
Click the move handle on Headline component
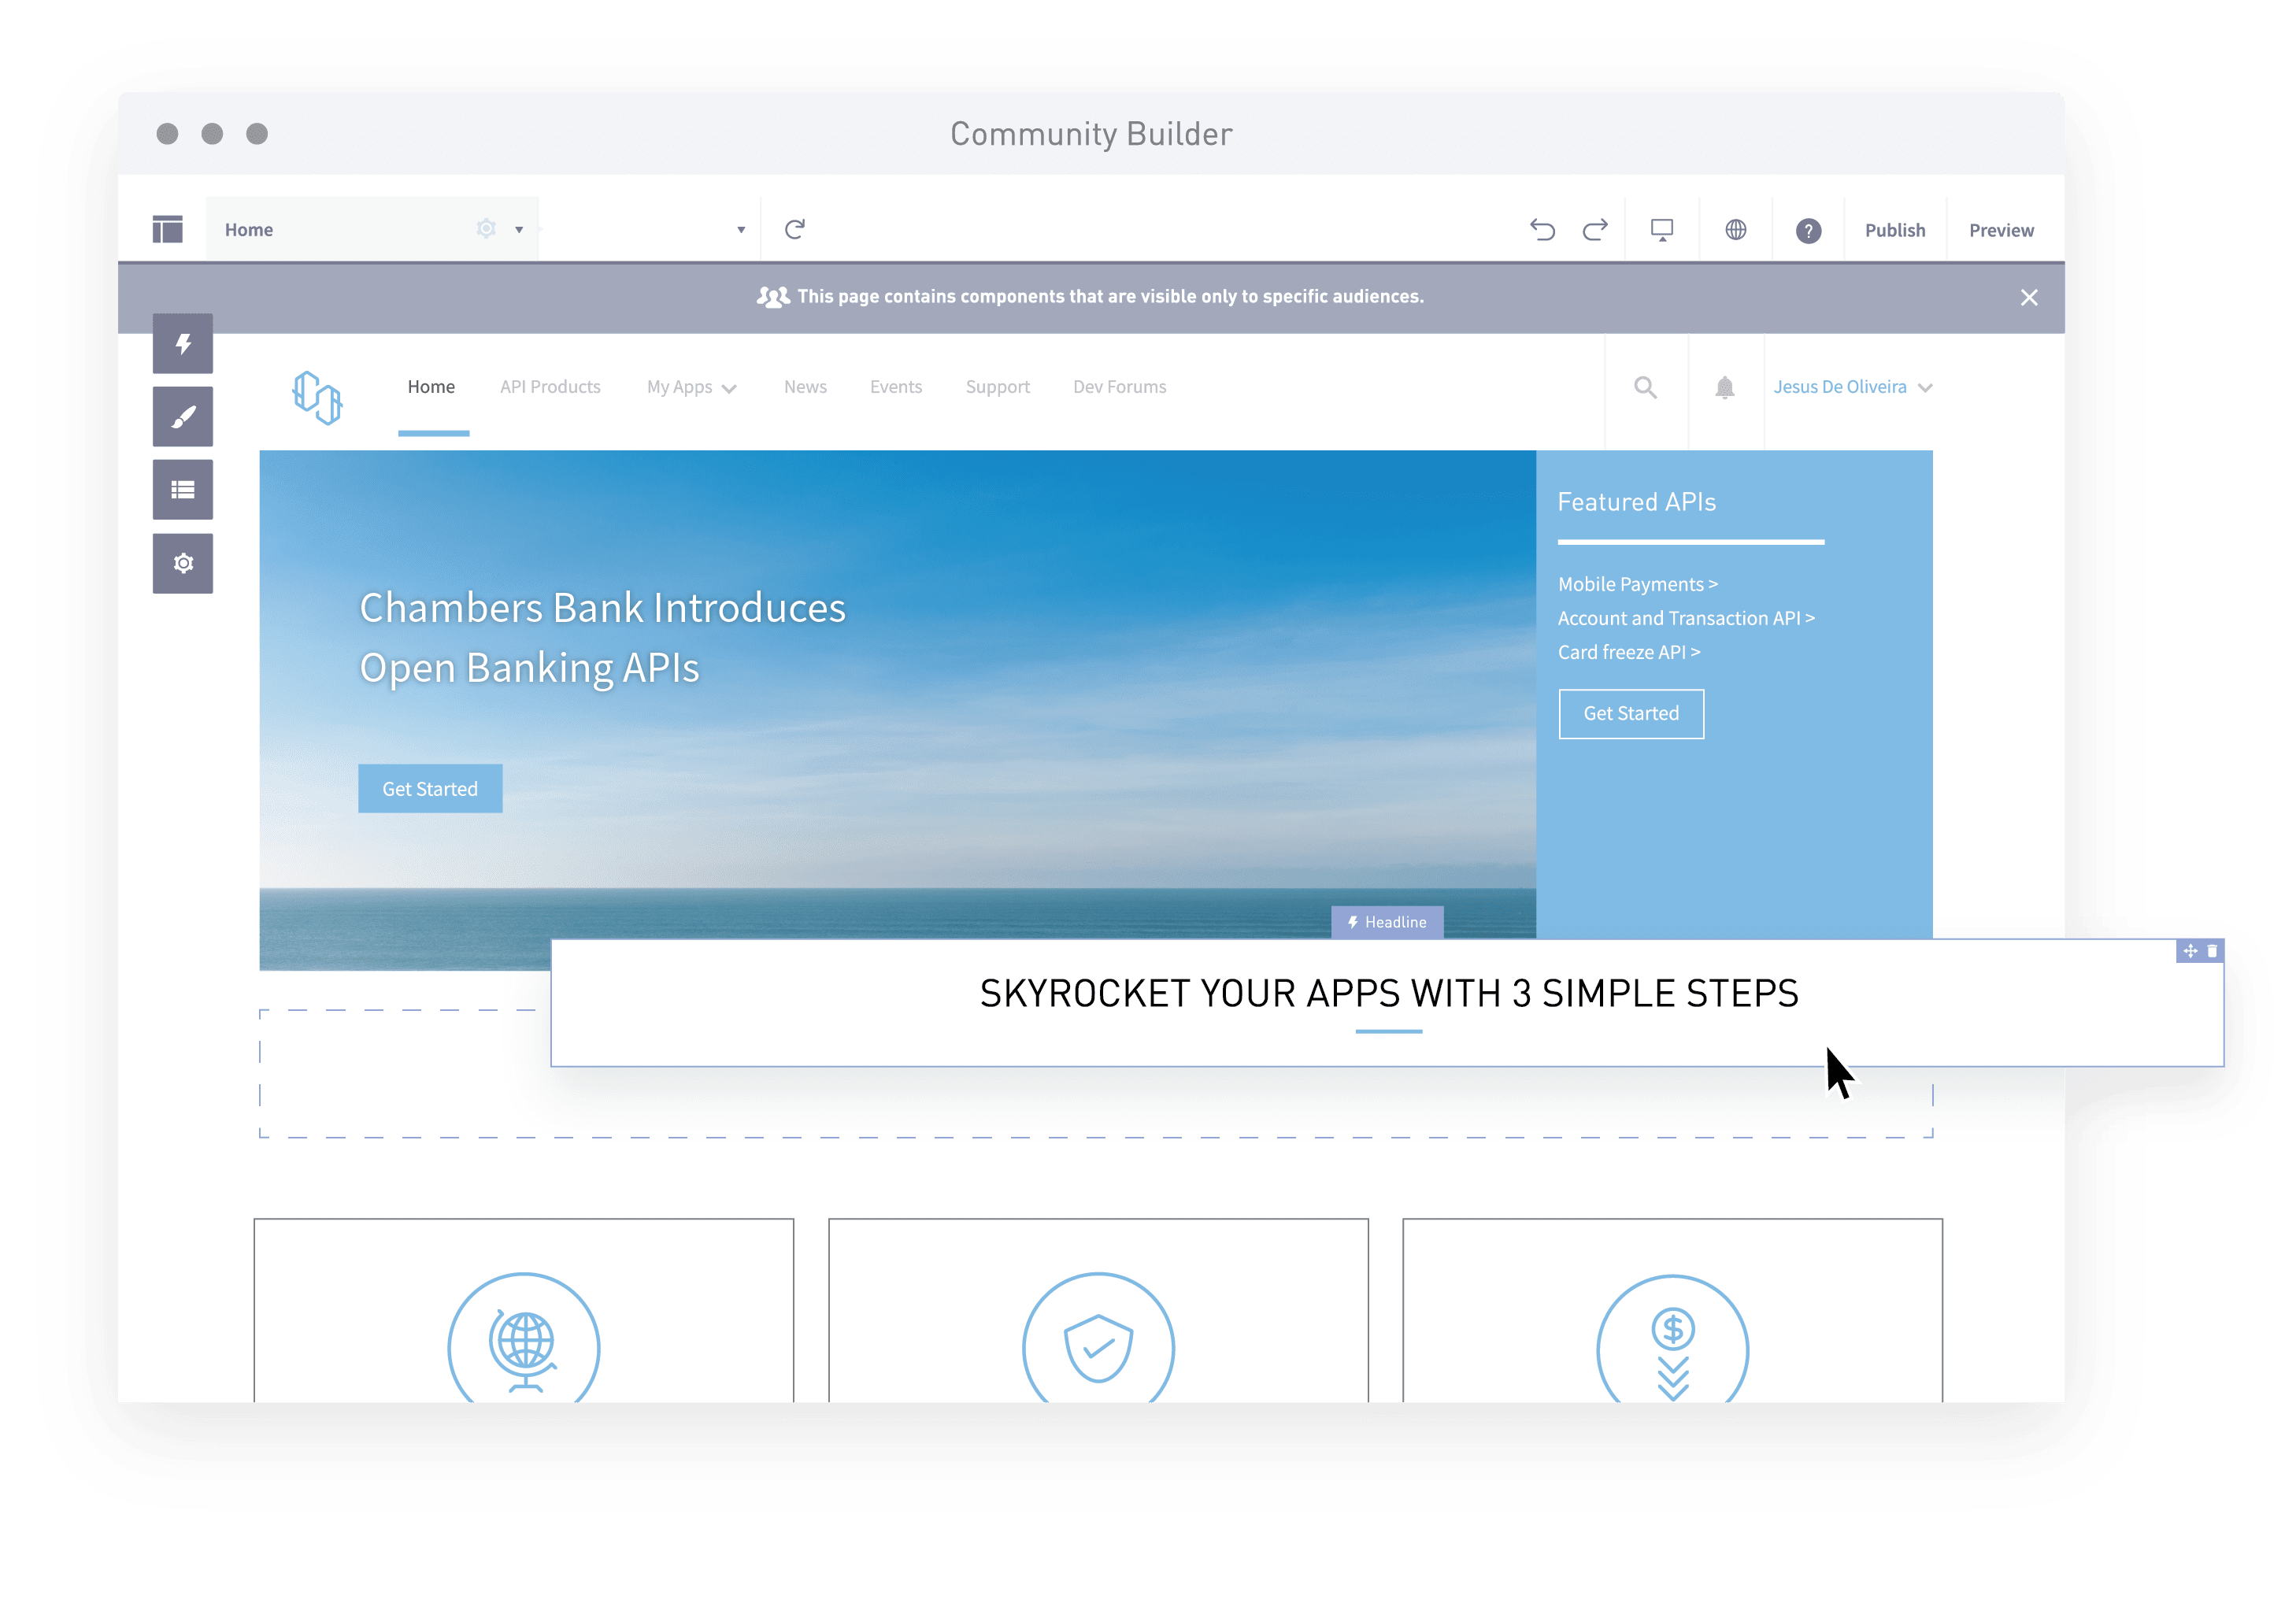2190,951
